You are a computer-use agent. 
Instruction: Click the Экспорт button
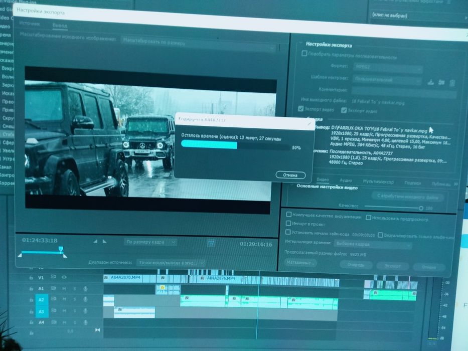click(392, 266)
